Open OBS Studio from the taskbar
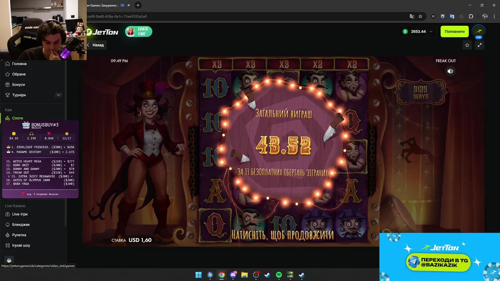 [256, 275]
